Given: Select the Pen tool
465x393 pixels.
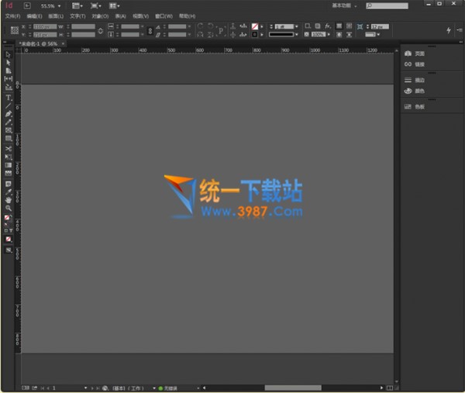Looking at the screenshot, I should (x=8, y=114).
